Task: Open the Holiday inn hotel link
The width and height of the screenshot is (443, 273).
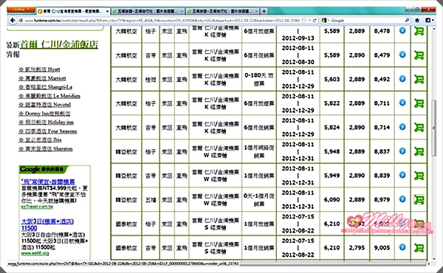Action: pyautogui.click(x=46, y=122)
